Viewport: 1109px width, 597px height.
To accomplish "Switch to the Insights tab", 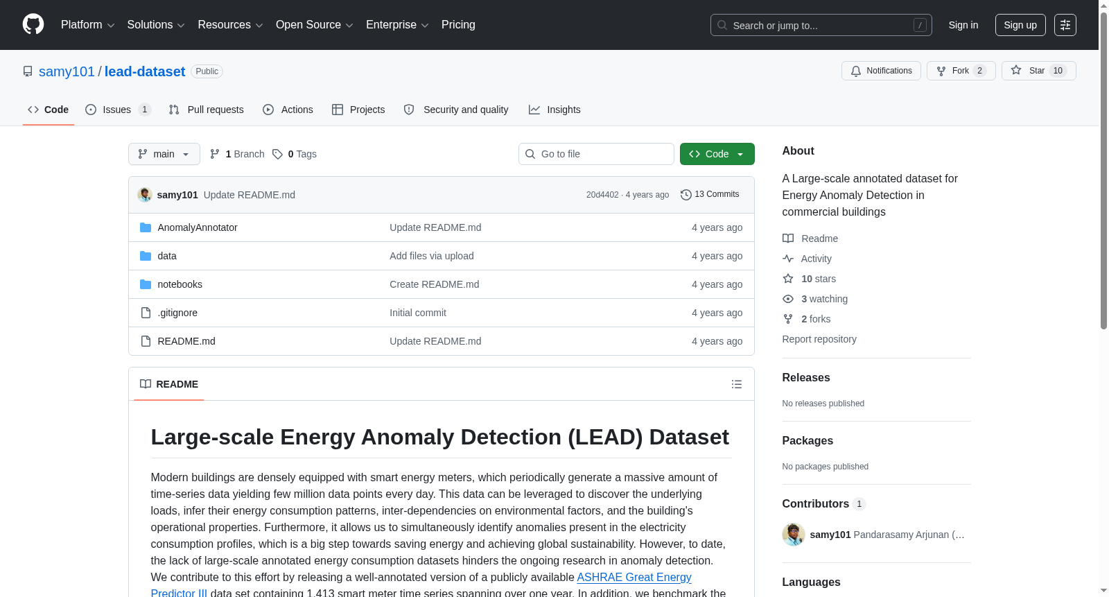I will (x=554, y=110).
